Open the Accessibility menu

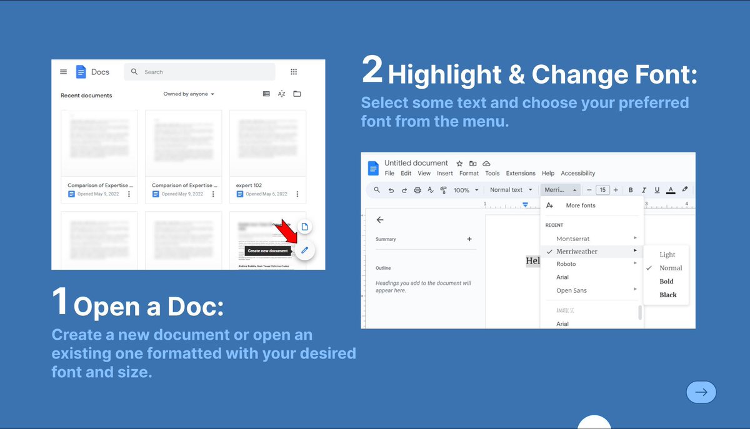578,174
